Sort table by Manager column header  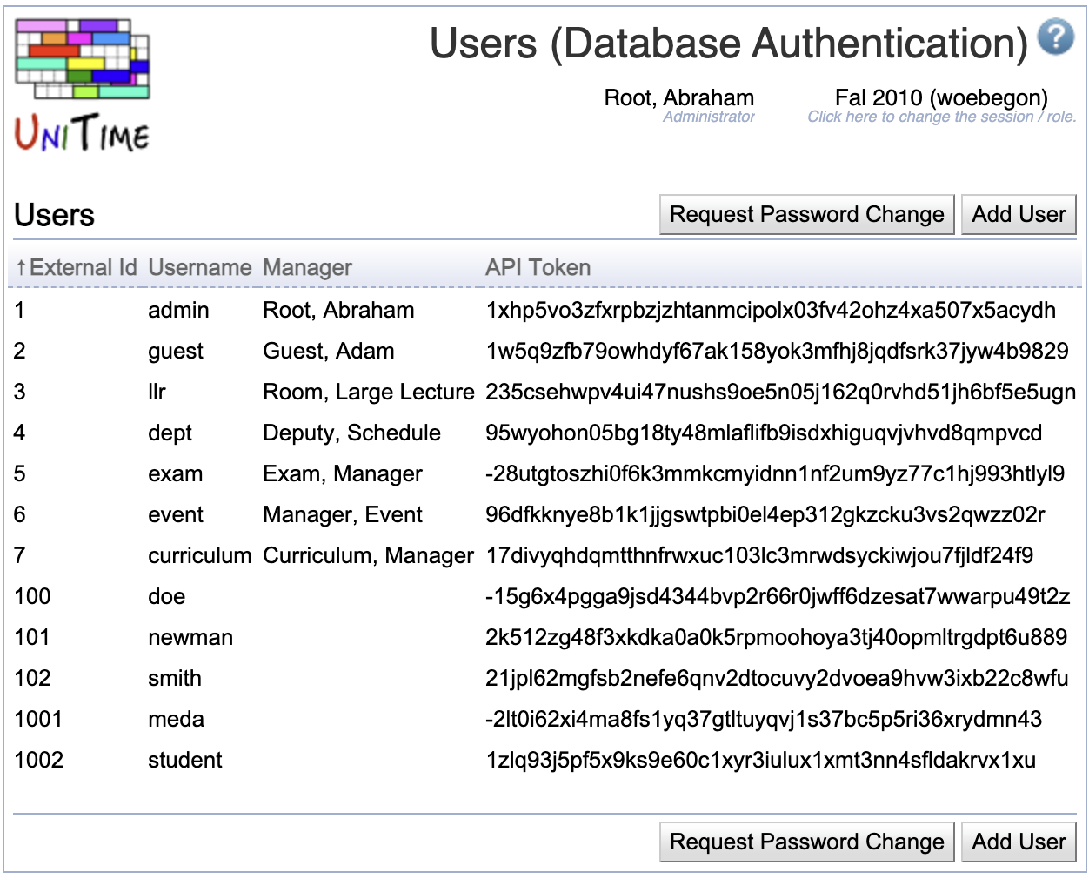pyautogui.click(x=307, y=268)
